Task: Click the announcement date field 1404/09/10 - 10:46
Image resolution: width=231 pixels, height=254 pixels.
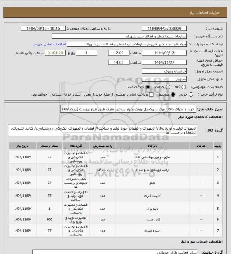Action: click(x=43, y=29)
